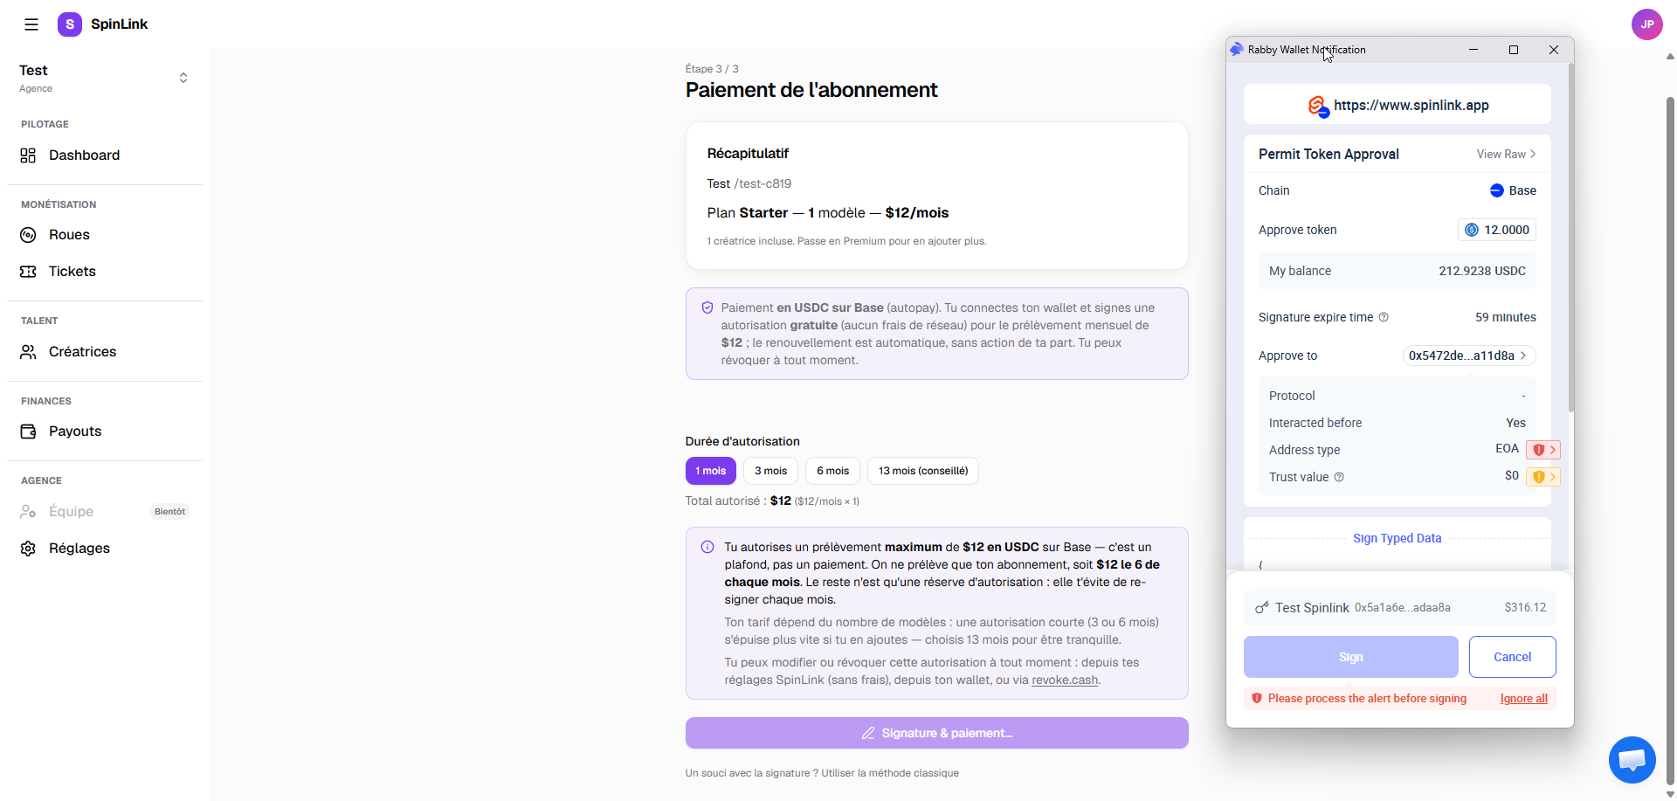
Task: Minimize the Rabby Wallet Notification window
Action: pyautogui.click(x=1473, y=50)
